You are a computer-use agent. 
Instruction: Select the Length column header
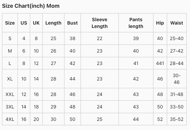click(53, 23)
